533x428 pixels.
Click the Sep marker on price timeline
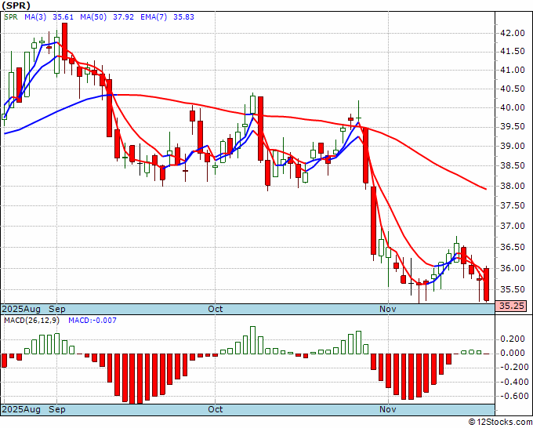(56, 309)
